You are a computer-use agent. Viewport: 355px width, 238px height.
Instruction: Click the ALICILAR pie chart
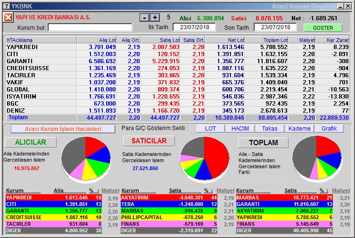(86, 159)
